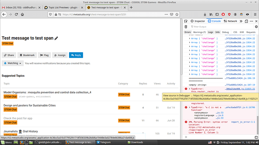Click the console output vertical scrollbar

click(x=257, y=125)
